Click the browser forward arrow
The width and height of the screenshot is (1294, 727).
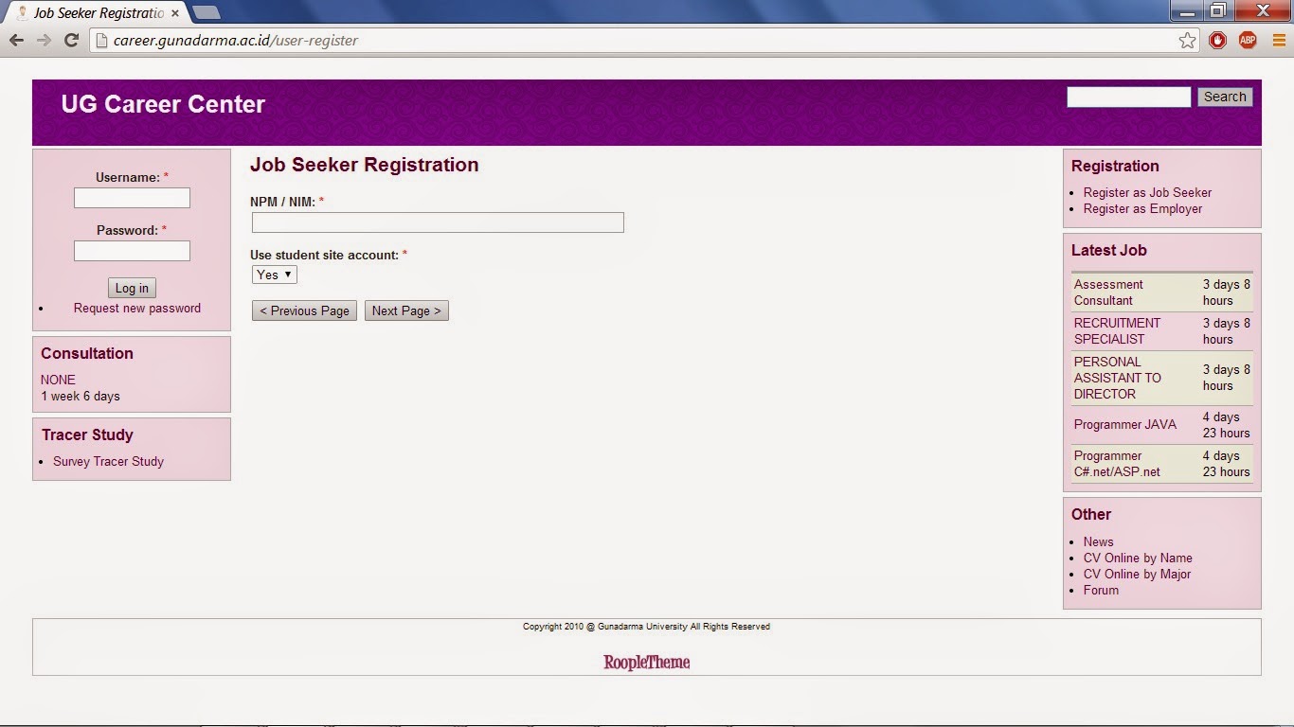pyautogui.click(x=44, y=40)
